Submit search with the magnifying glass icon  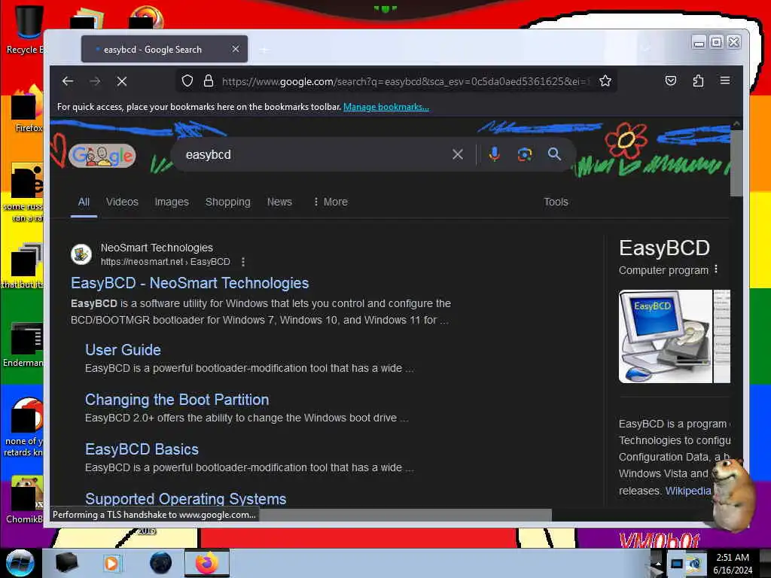pyautogui.click(x=554, y=154)
